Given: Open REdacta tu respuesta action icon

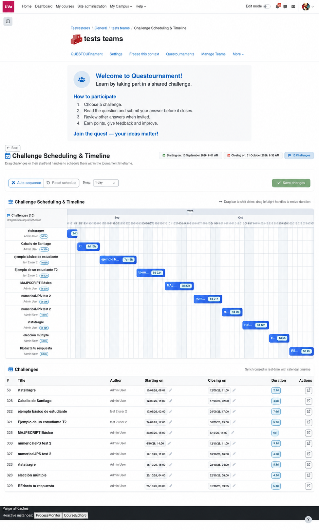Looking at the screenshot, I should (x=309, y=486).
